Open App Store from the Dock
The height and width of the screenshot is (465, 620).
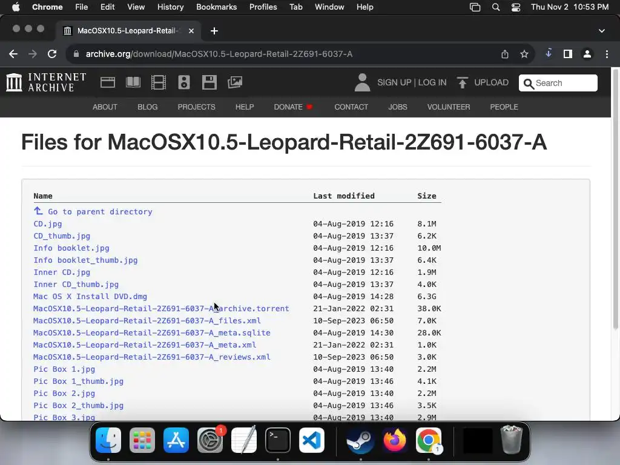coord(176,440)
